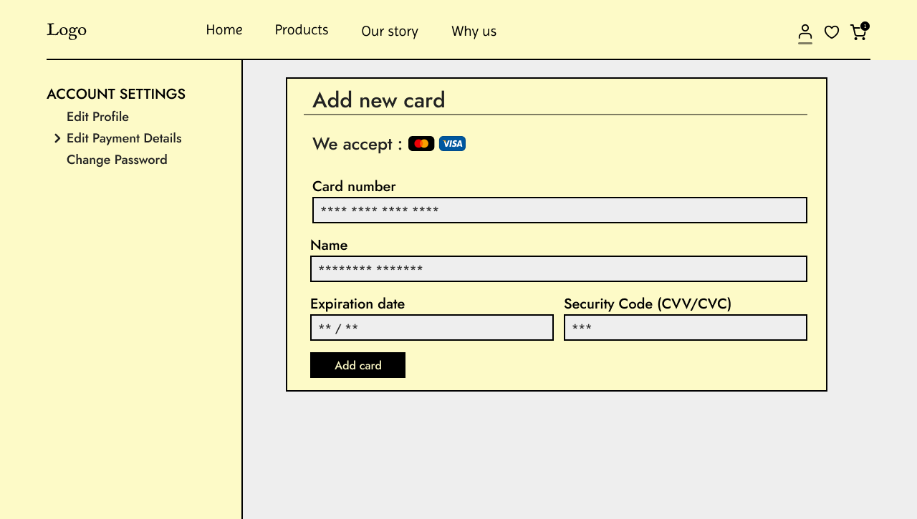Open Why us page
Viewport: 917px width, 519px height.
(x=474, y=31)
